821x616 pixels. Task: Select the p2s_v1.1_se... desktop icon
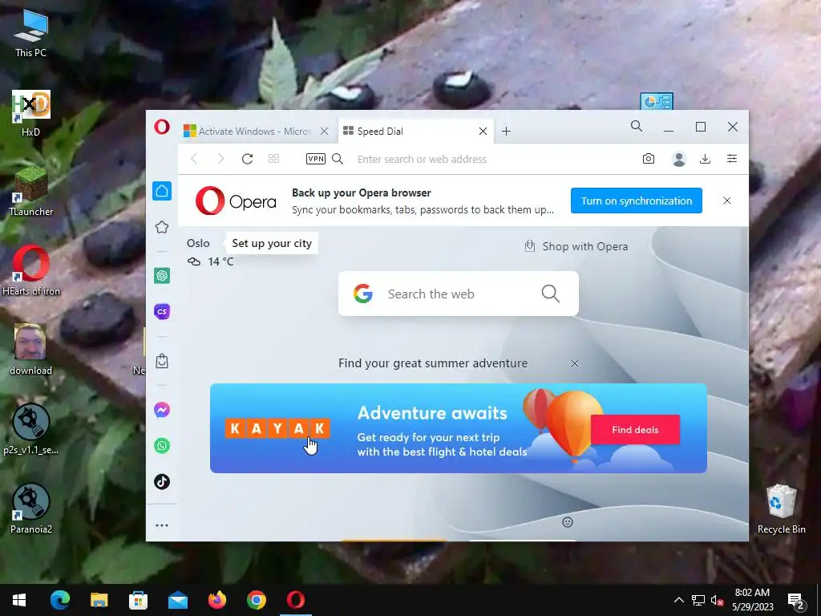coord(31,429)
